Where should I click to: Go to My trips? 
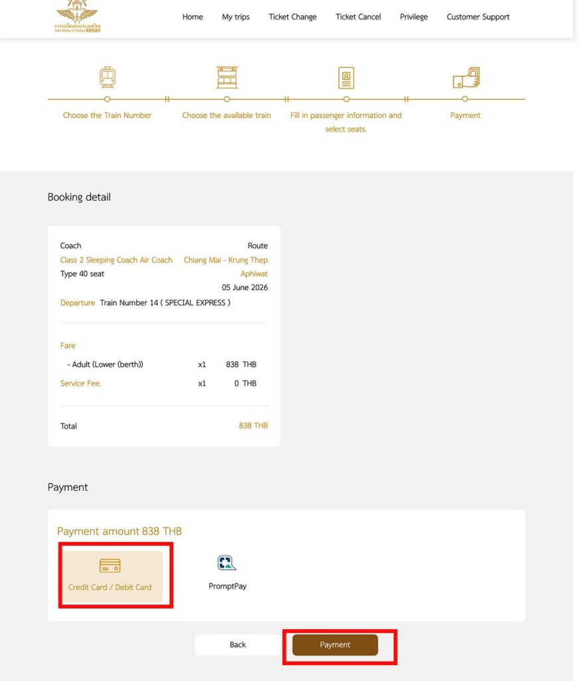pos(236,17)
